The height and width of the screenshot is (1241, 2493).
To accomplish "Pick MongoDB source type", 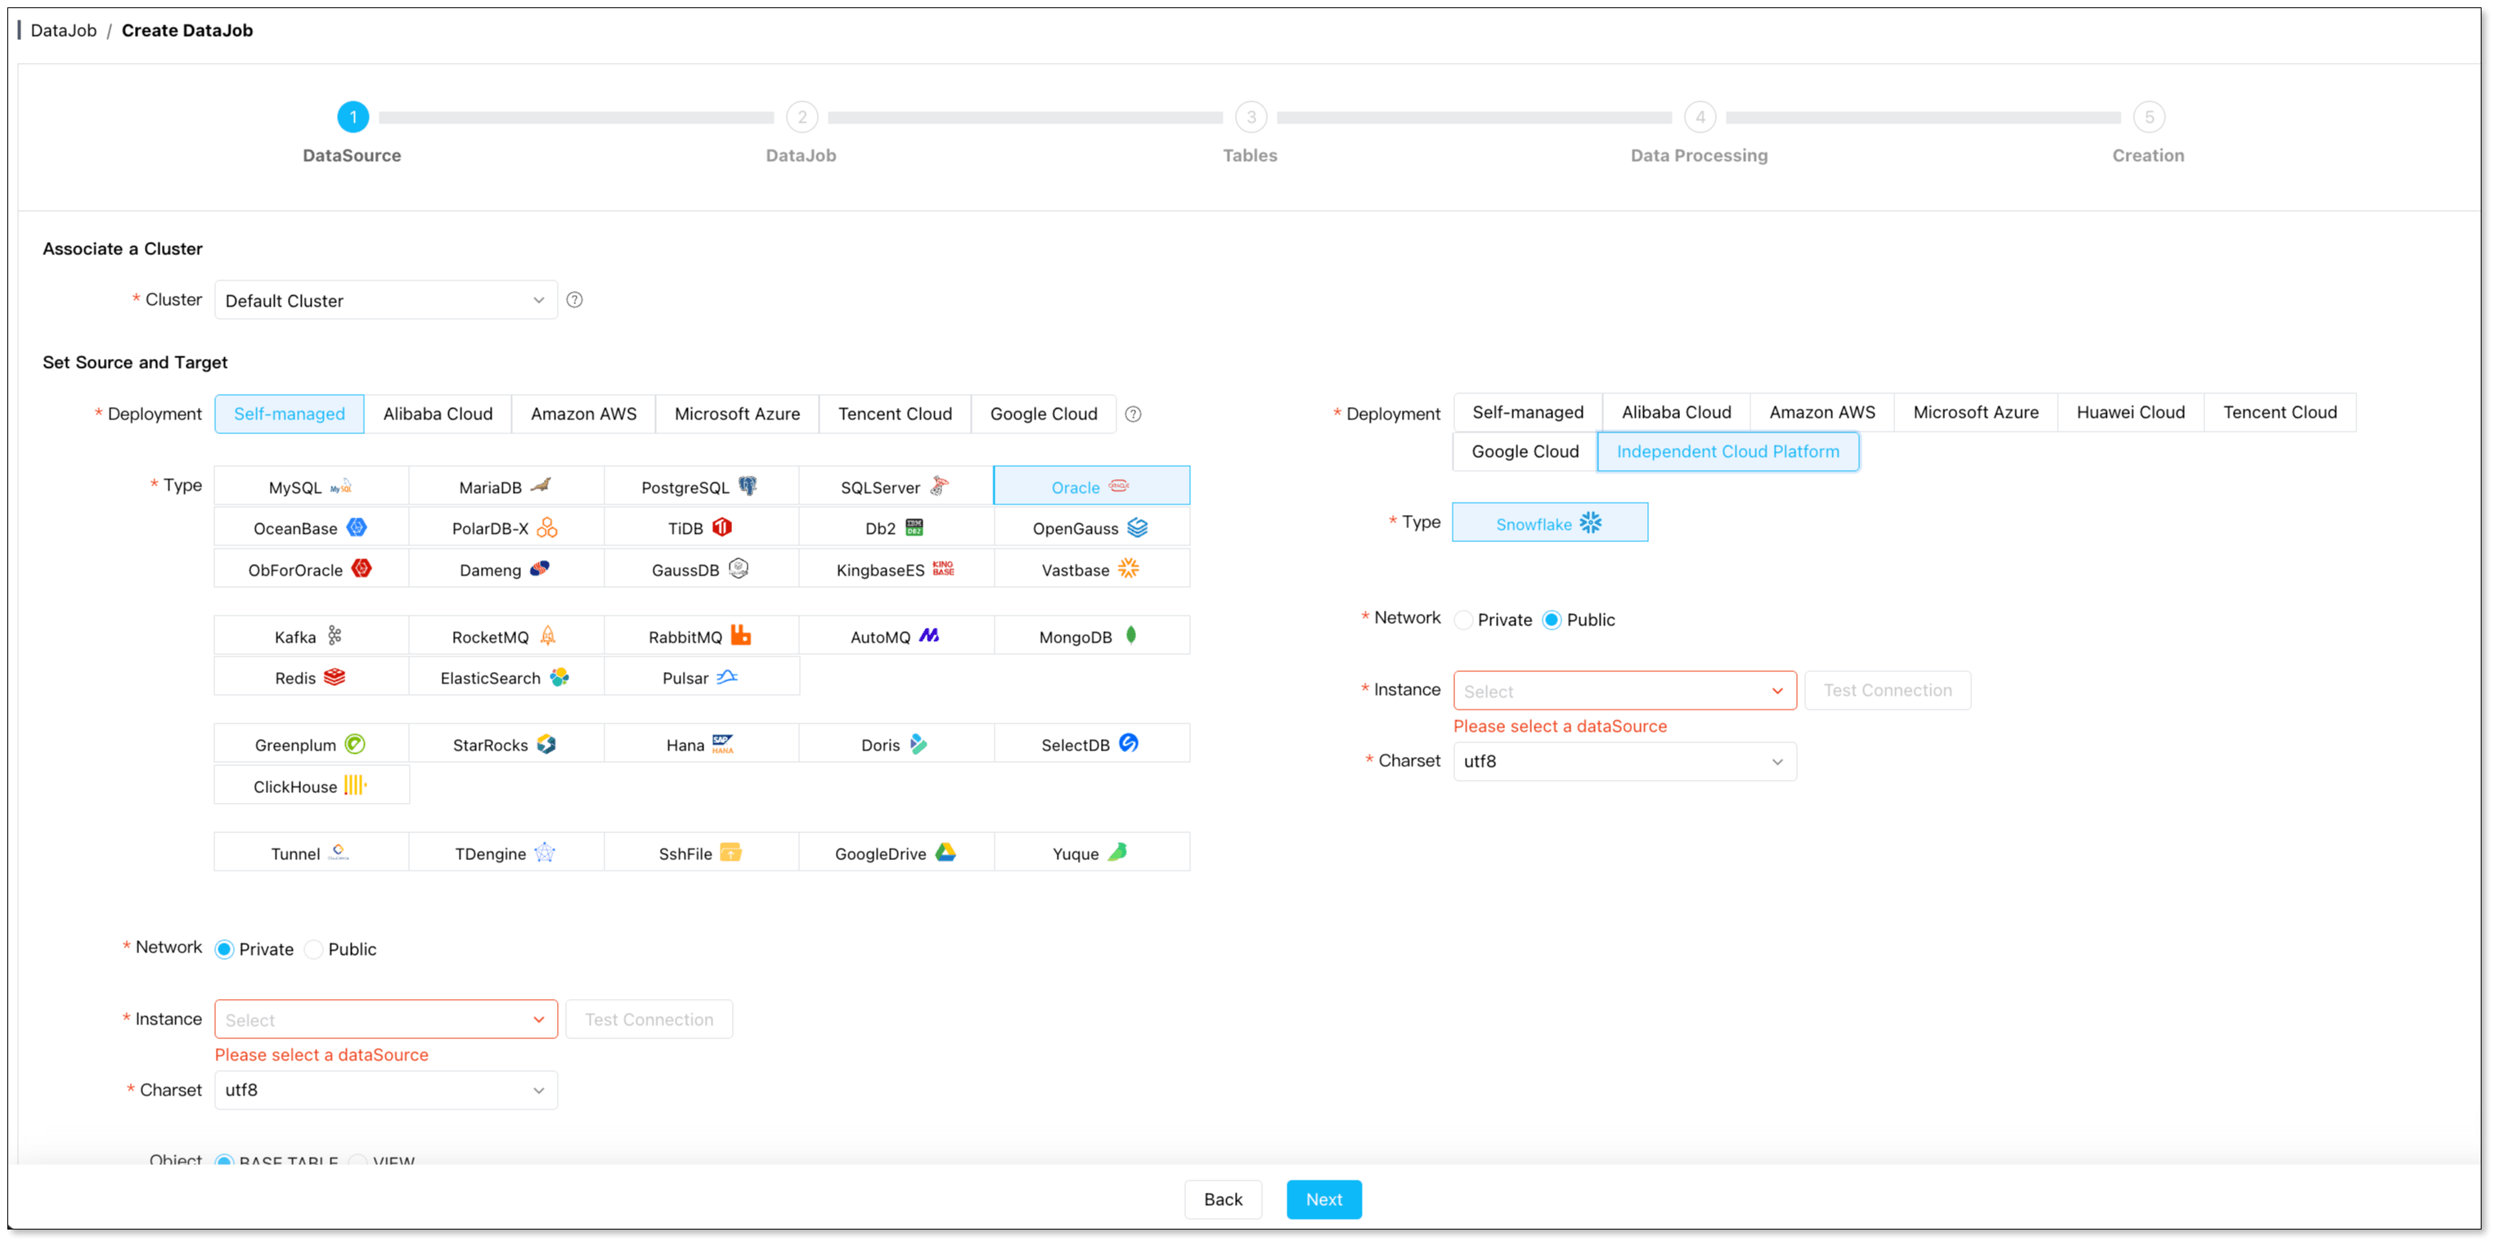I will coord(1092,637).
